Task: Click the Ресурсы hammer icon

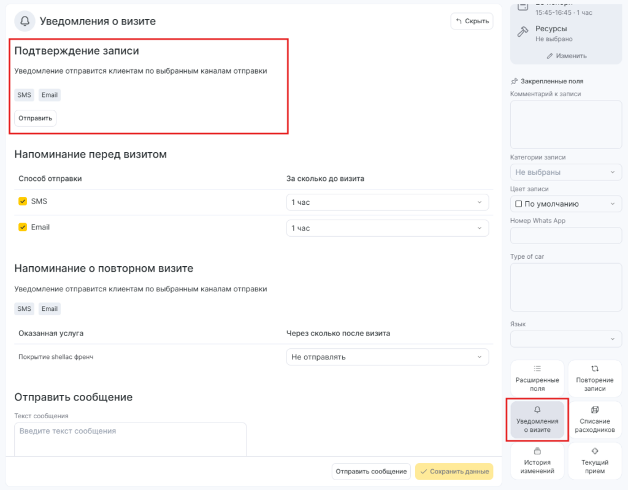Action: (523, 32)
